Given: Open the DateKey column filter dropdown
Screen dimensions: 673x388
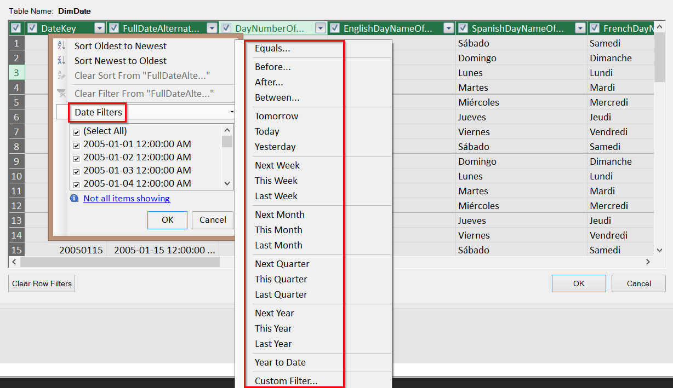Looking at the screenshot, I should tap(99, 28).
